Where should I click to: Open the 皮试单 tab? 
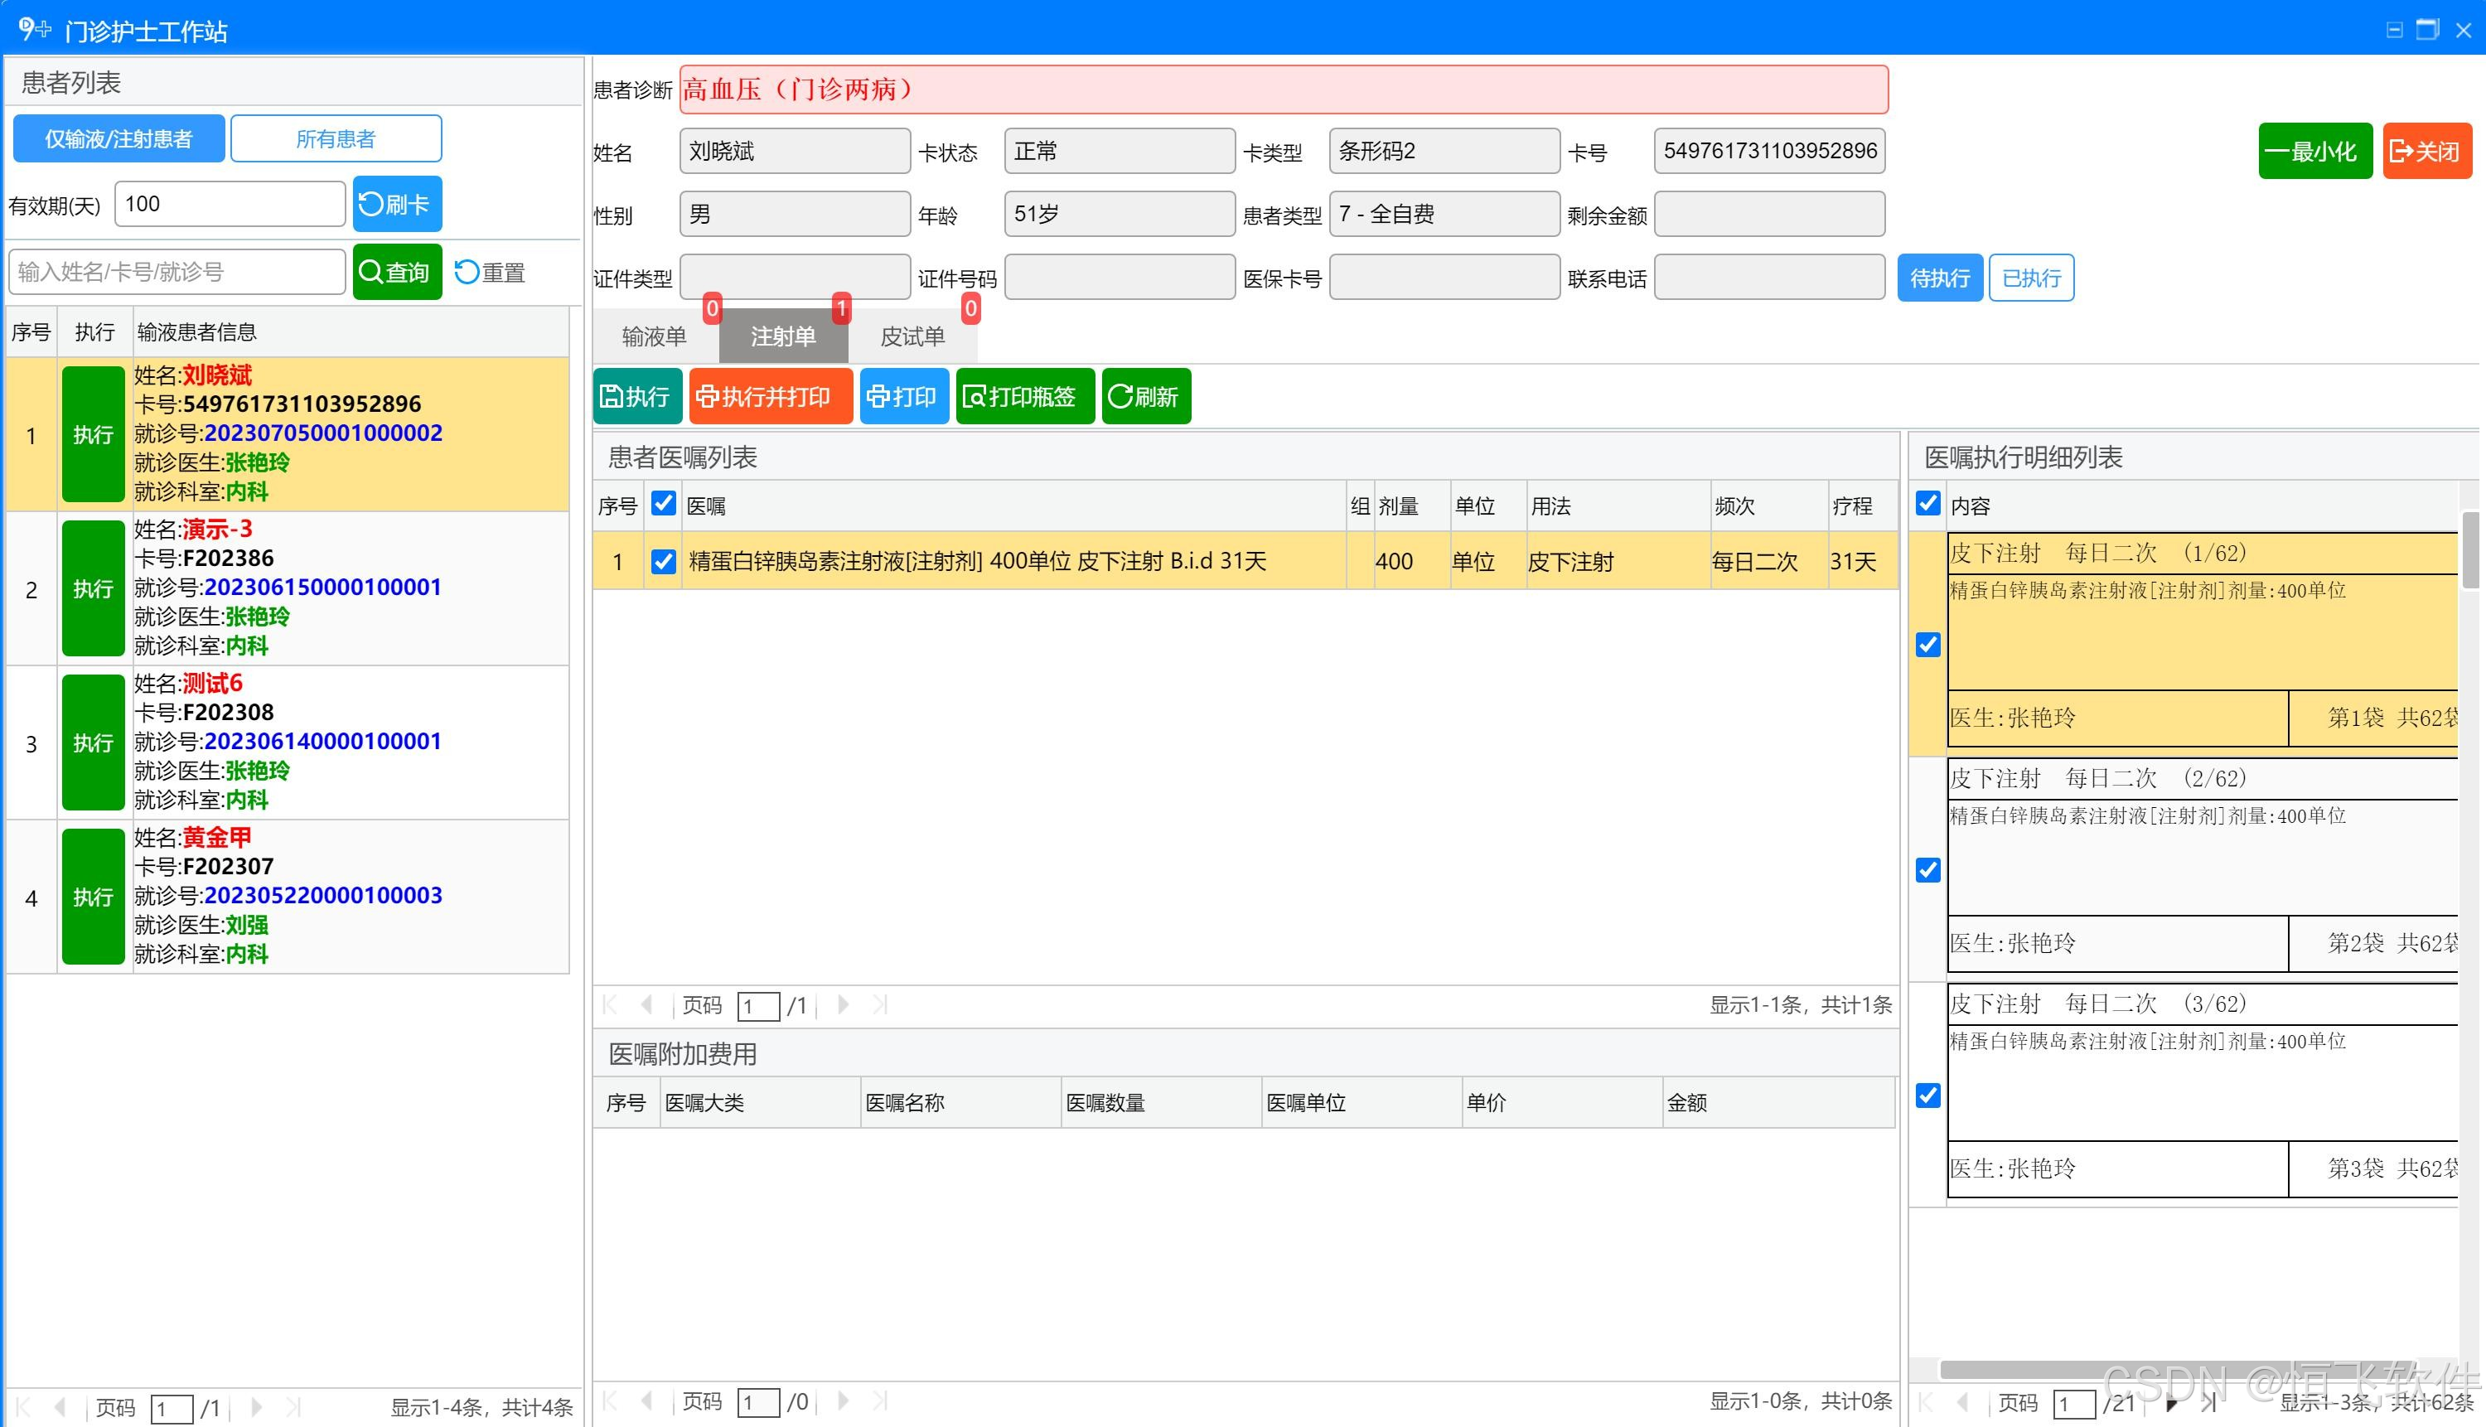click(912, 337)
